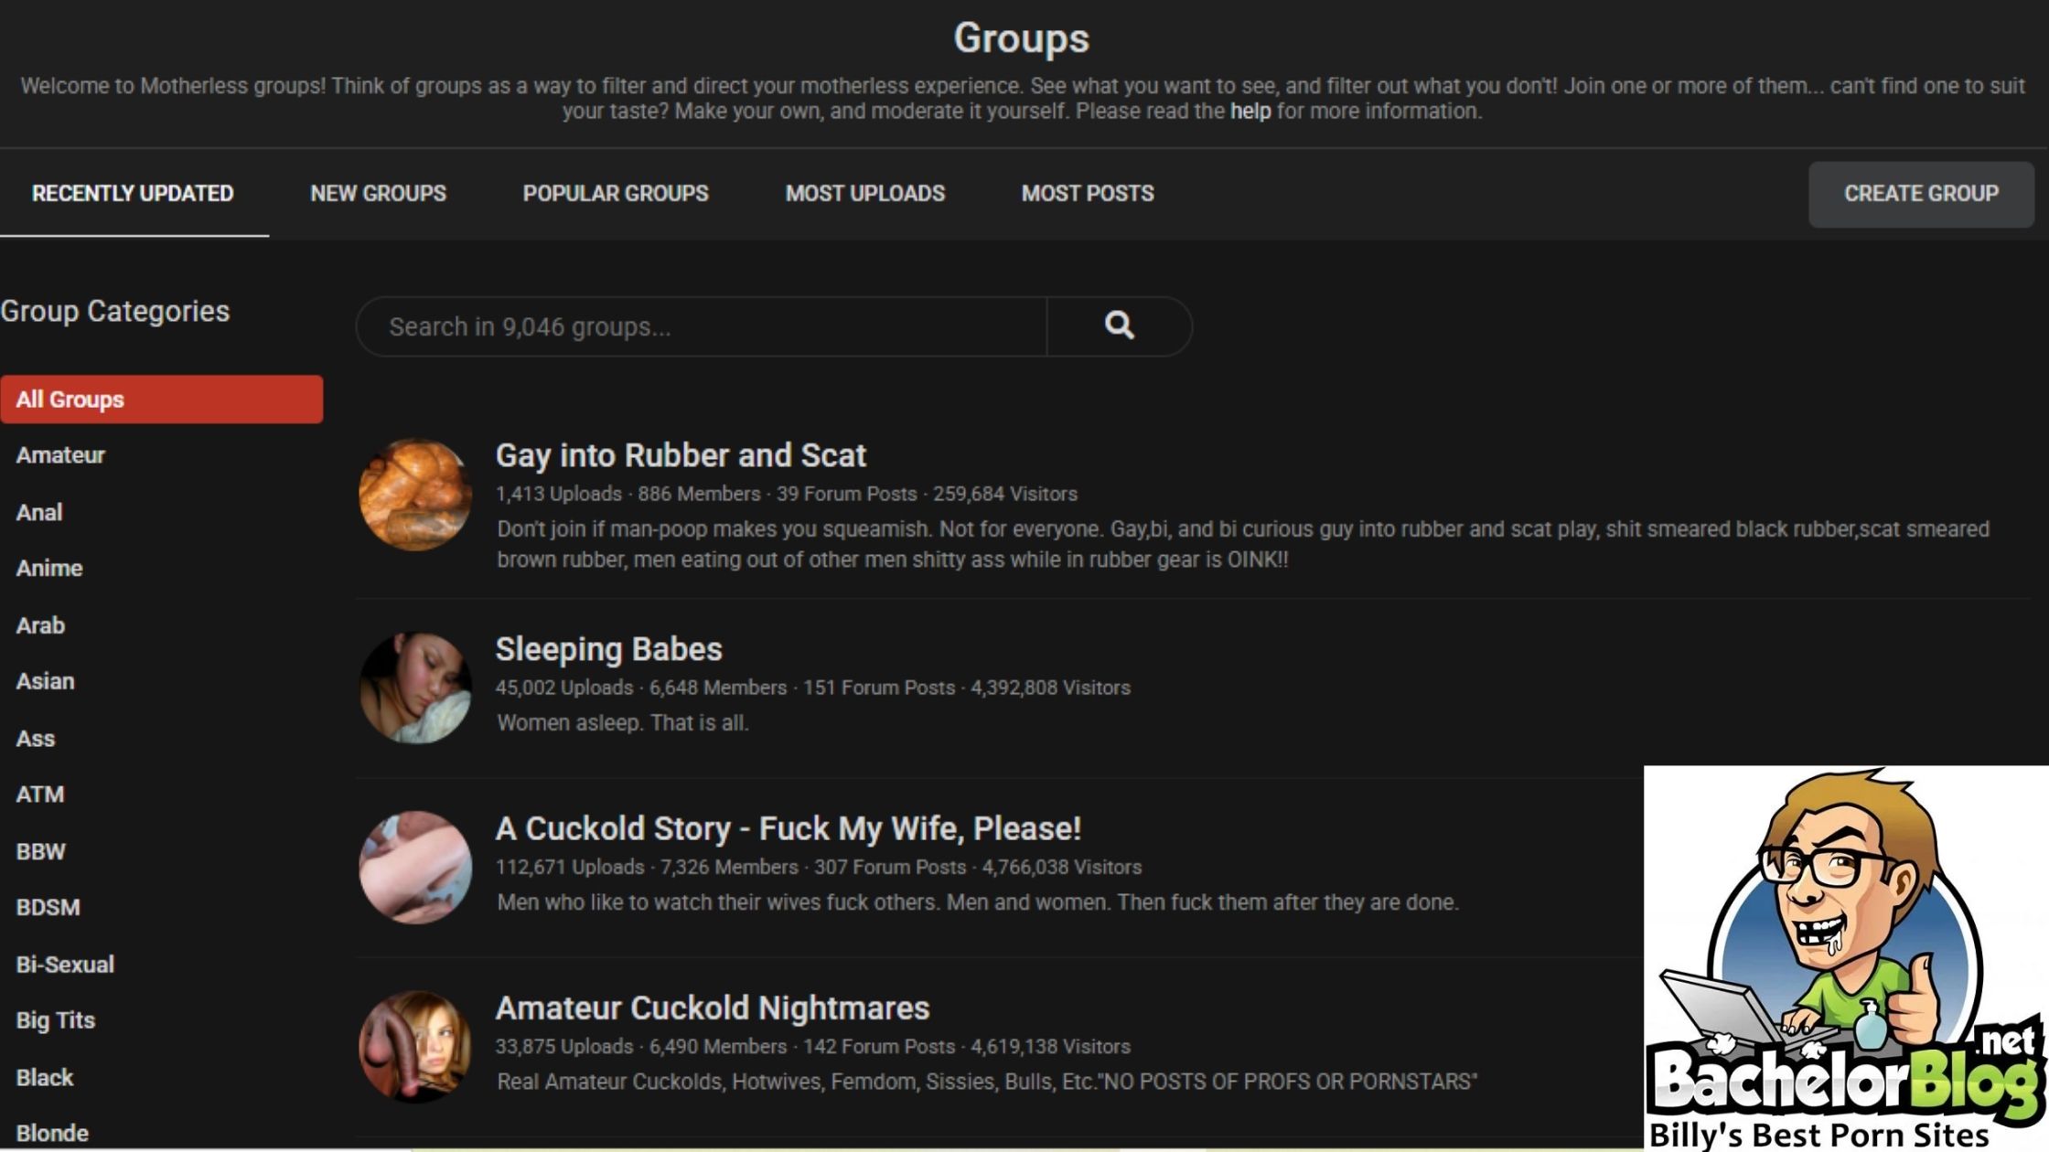Switch to the New Groups tab
This screenshot has height=1152, width=2049.
click(x=378, y=193)
